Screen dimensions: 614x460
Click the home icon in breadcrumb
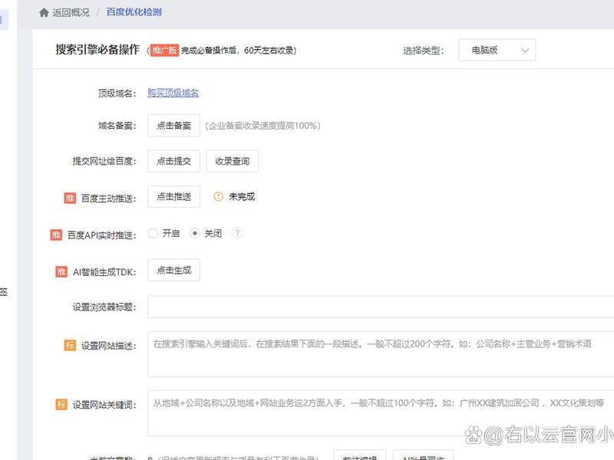(x=44, y=12)
